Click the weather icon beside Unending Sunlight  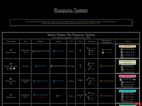[x=34, y=95]
